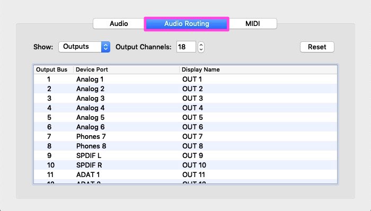Click the OUT 10 display name
This screenshot has width=371, height=211.
[x=195, y=165]
